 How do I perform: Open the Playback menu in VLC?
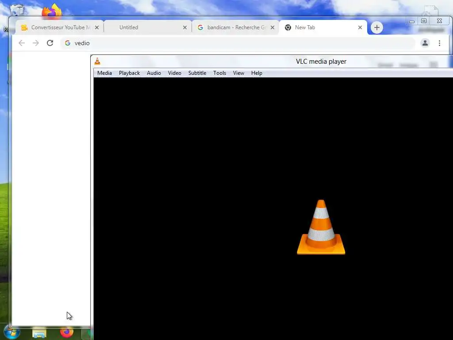[129, 73]
